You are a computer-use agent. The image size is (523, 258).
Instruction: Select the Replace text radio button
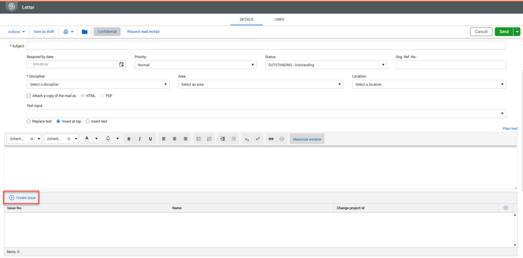(29, 122)
